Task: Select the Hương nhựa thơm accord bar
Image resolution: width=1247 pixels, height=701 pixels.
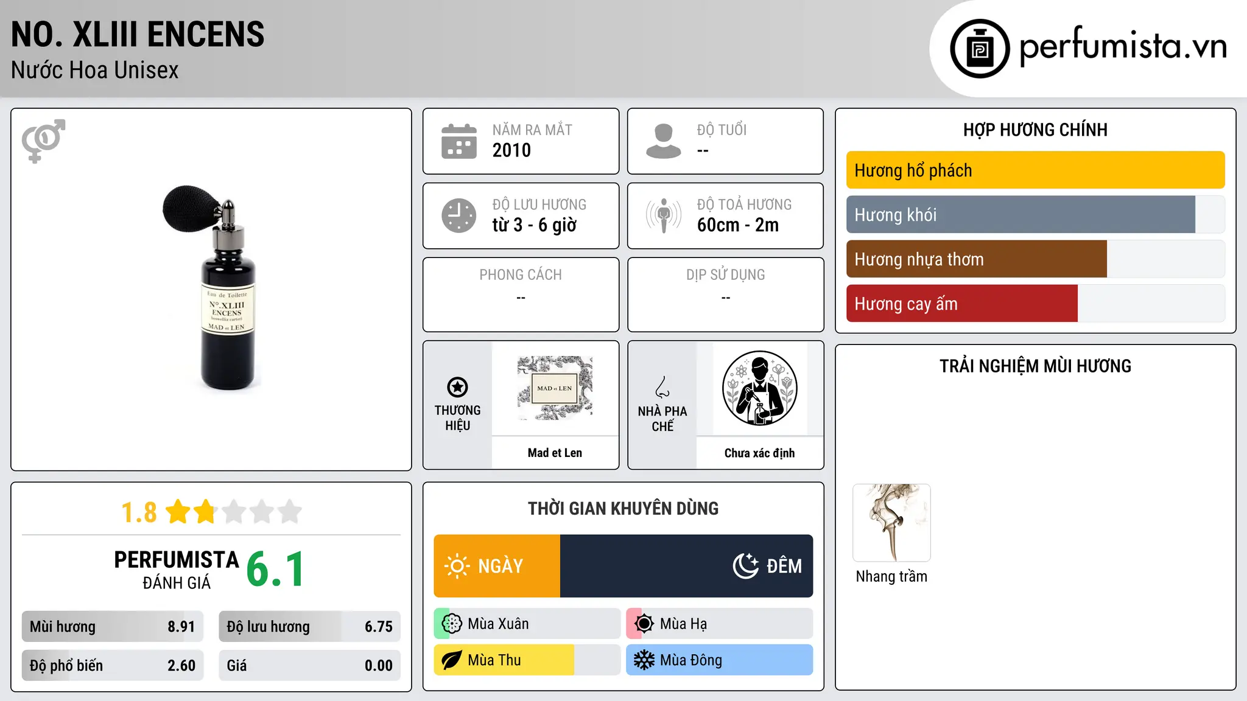Action: (x=1035, y=259)
